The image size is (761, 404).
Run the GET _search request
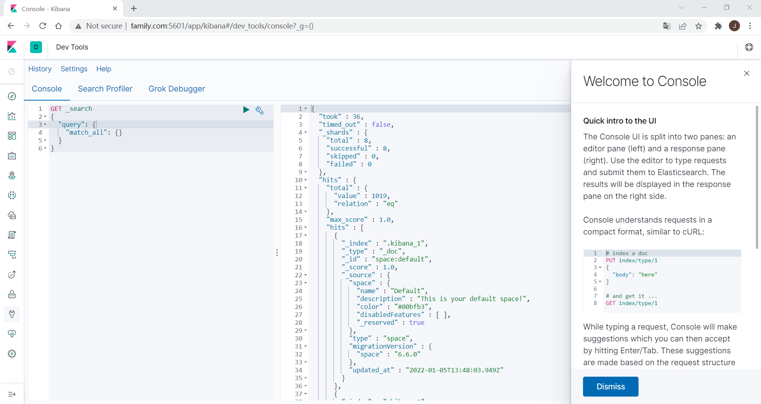coord(246,110)
